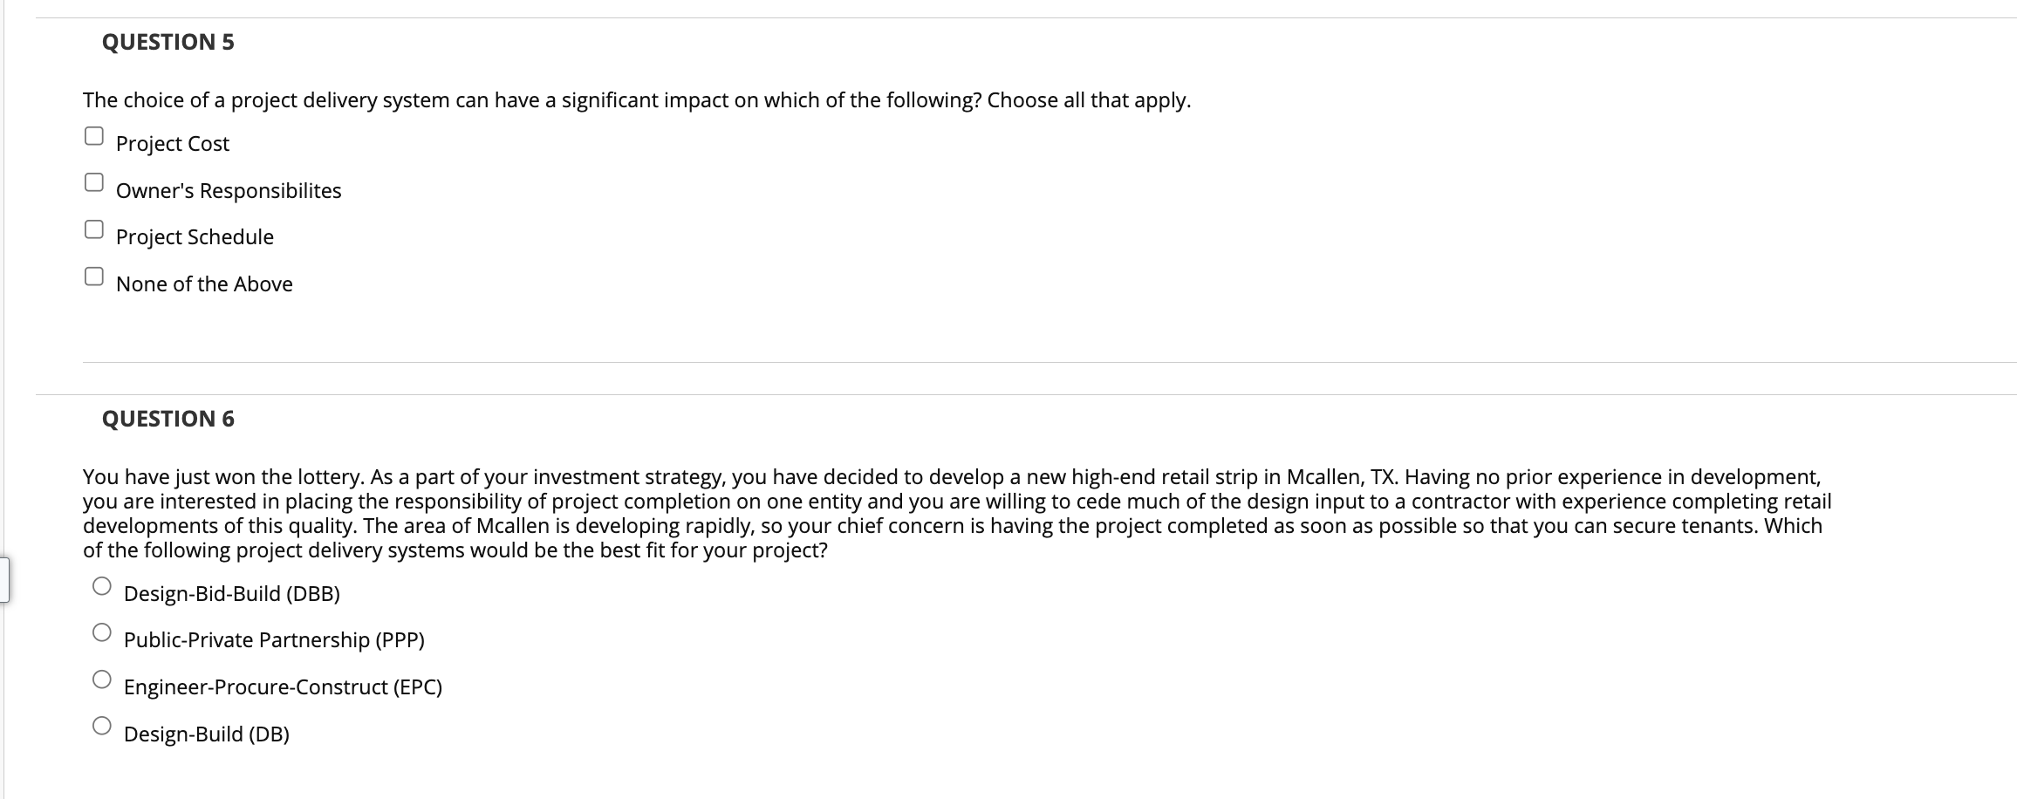Click the Public-Private Partnership (PPP) text
2017x799 pixels.
coord(275,640)
